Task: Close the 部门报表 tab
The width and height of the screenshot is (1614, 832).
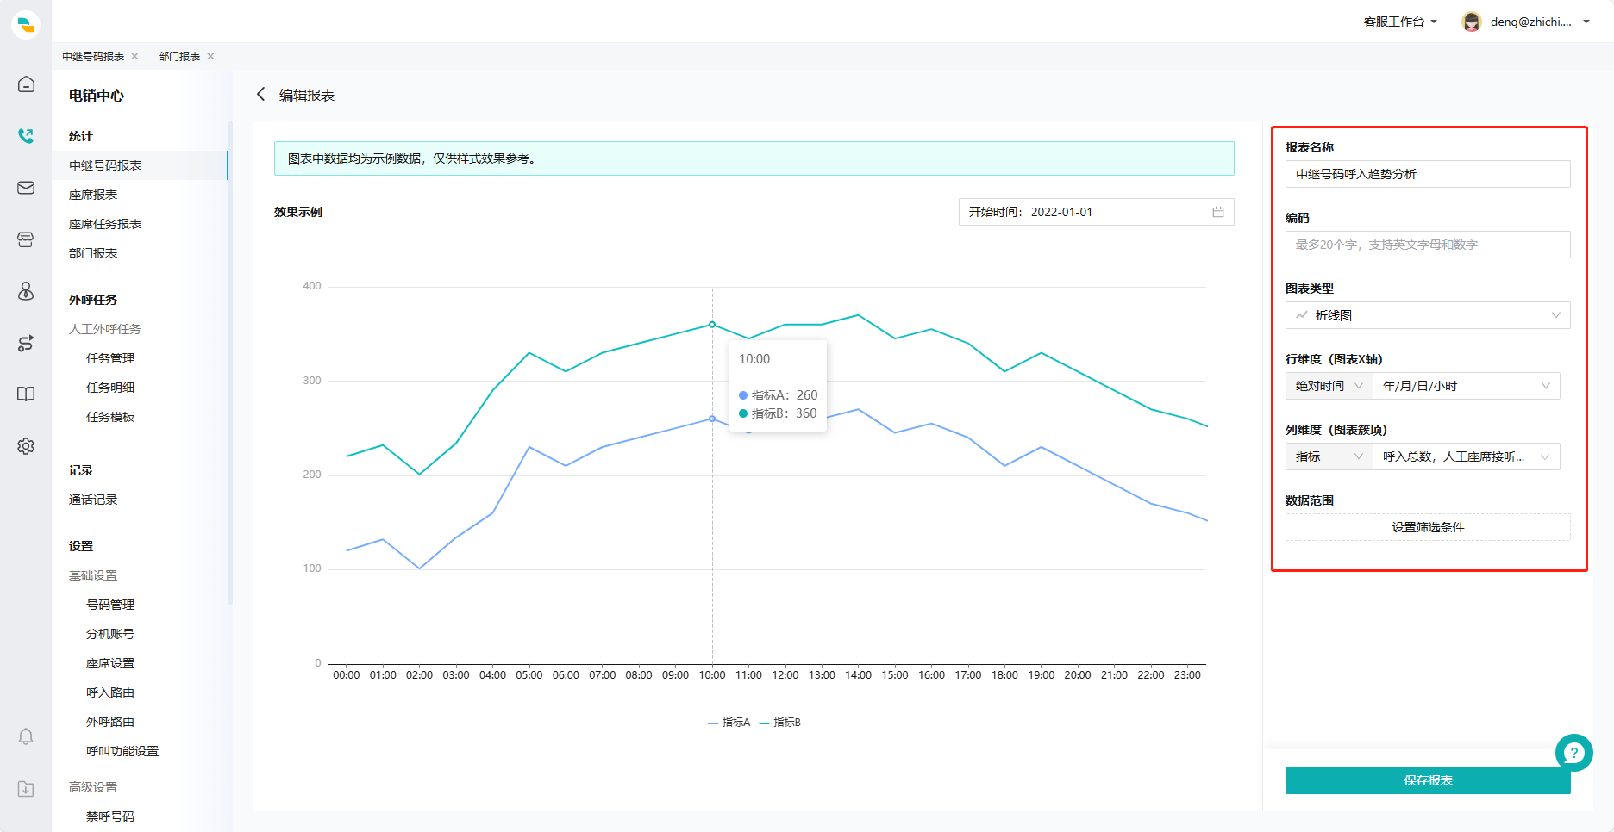Action: click(x=210, y=56)
